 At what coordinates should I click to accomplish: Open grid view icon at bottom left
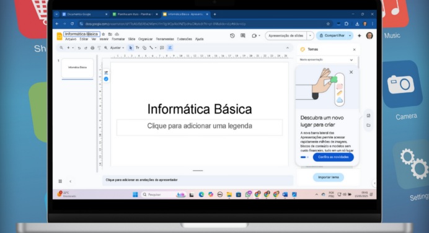(60, 182)
